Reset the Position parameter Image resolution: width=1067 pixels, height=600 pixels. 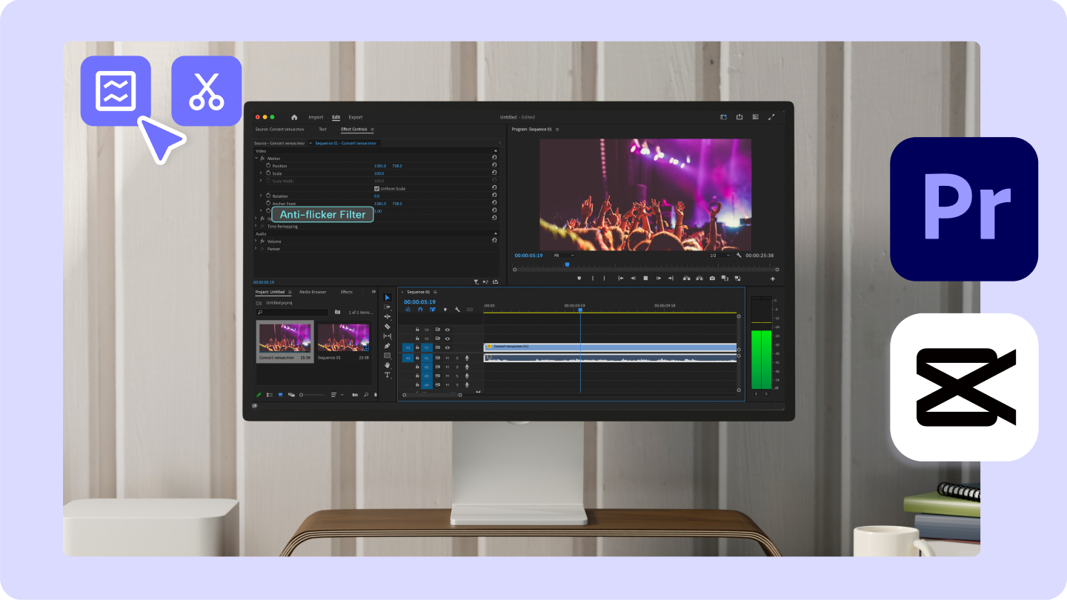(x=494, y=166)
